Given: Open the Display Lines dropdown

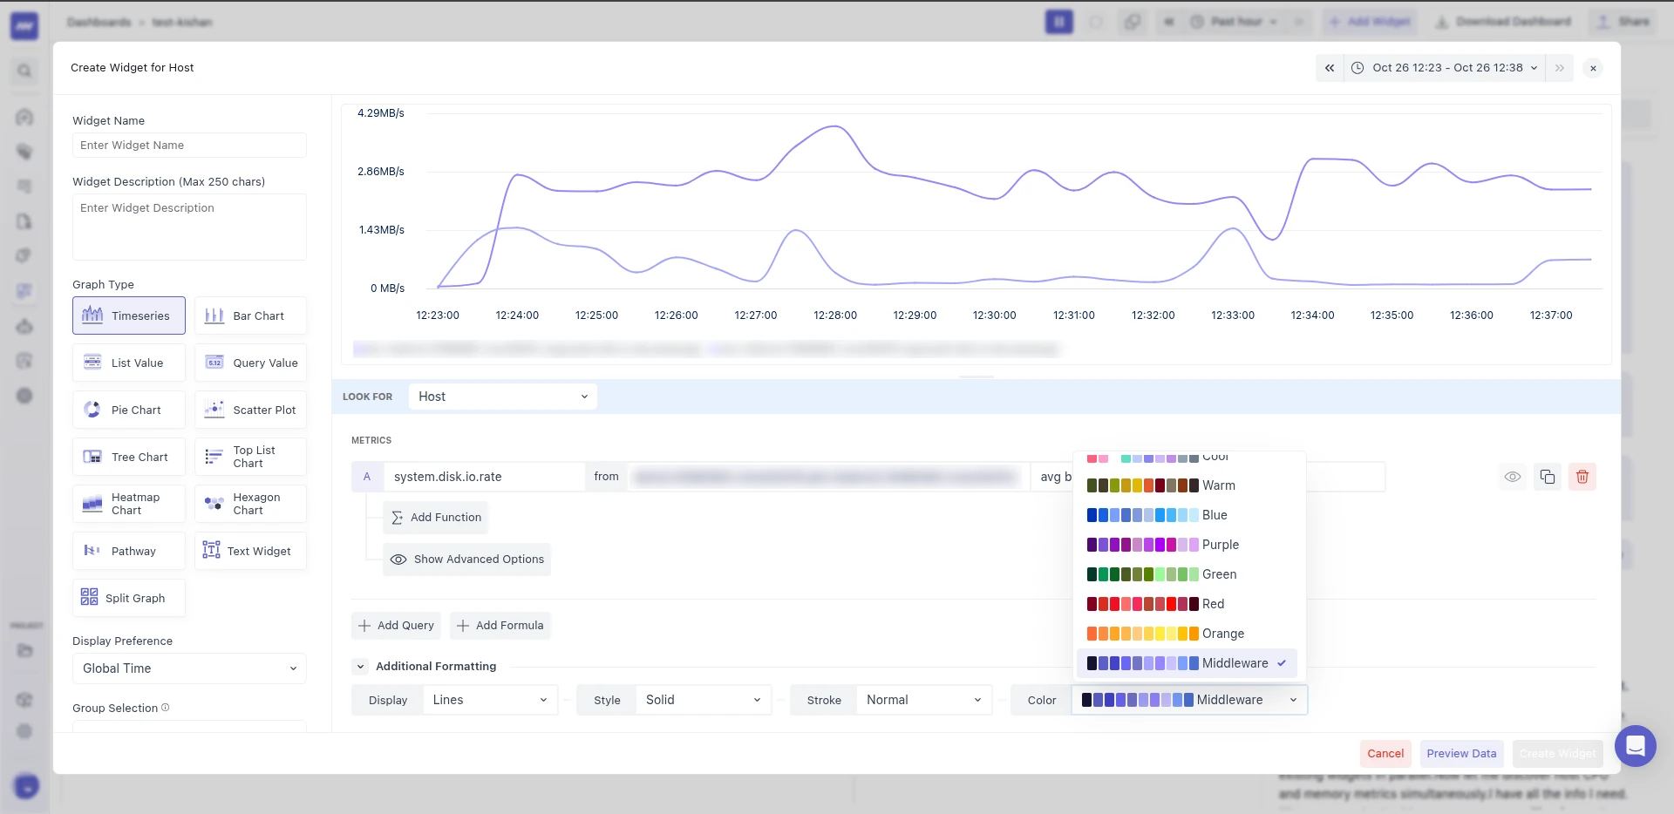Looking at the screenshot, I should point(489,700).
